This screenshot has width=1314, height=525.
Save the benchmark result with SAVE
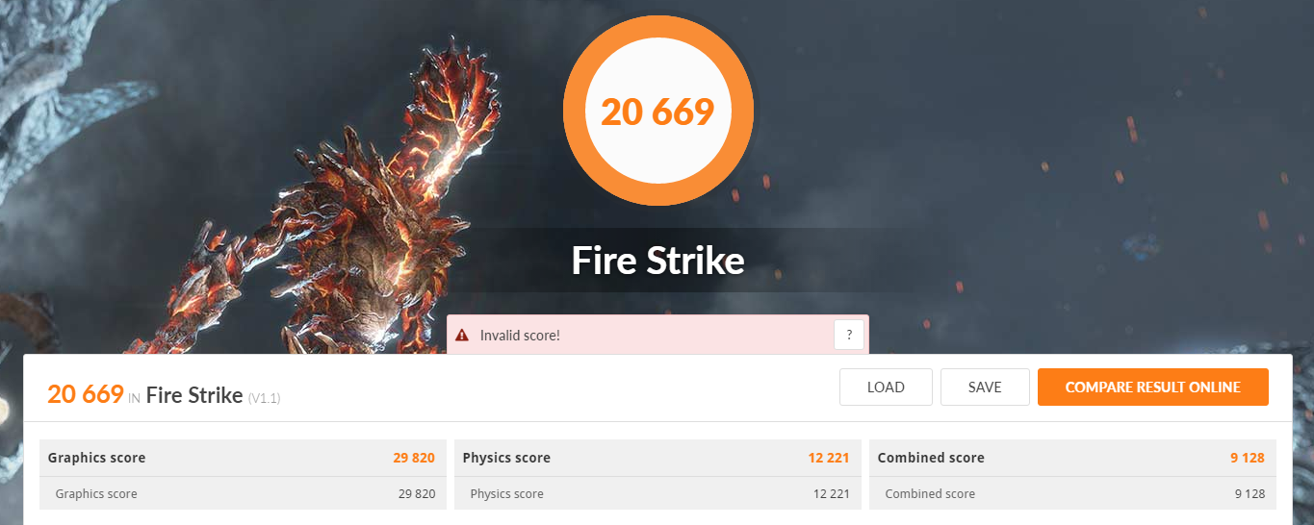coord(985,387)
